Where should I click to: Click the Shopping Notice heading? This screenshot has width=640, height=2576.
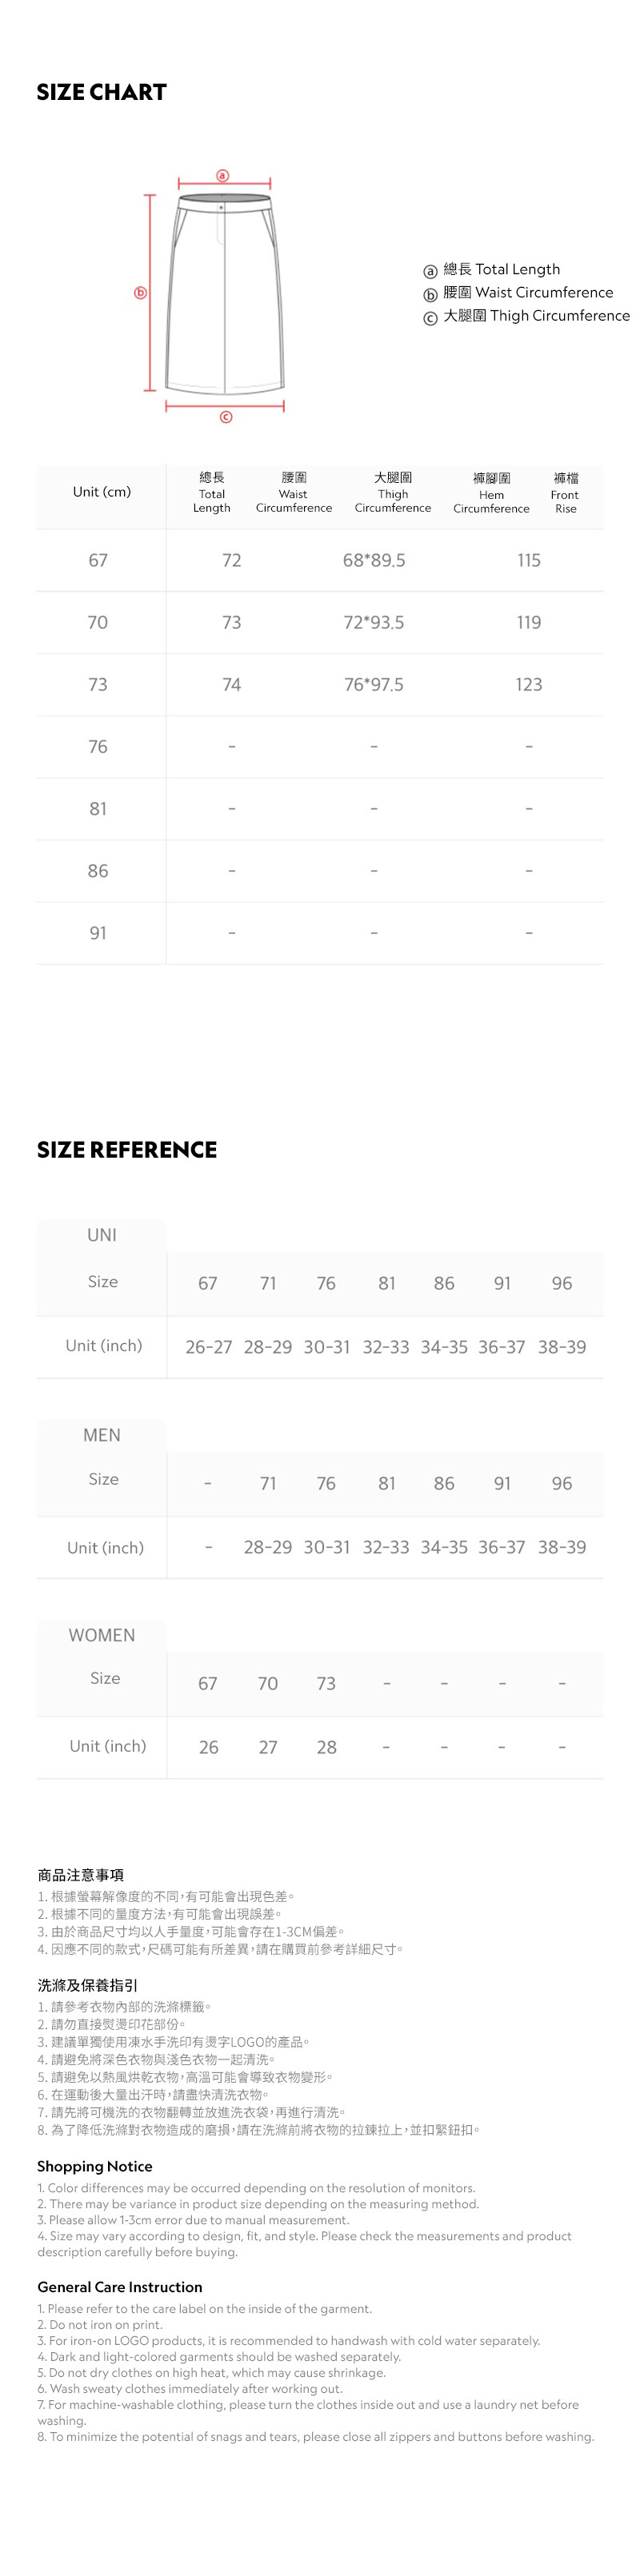click(x=95, y=2166)
